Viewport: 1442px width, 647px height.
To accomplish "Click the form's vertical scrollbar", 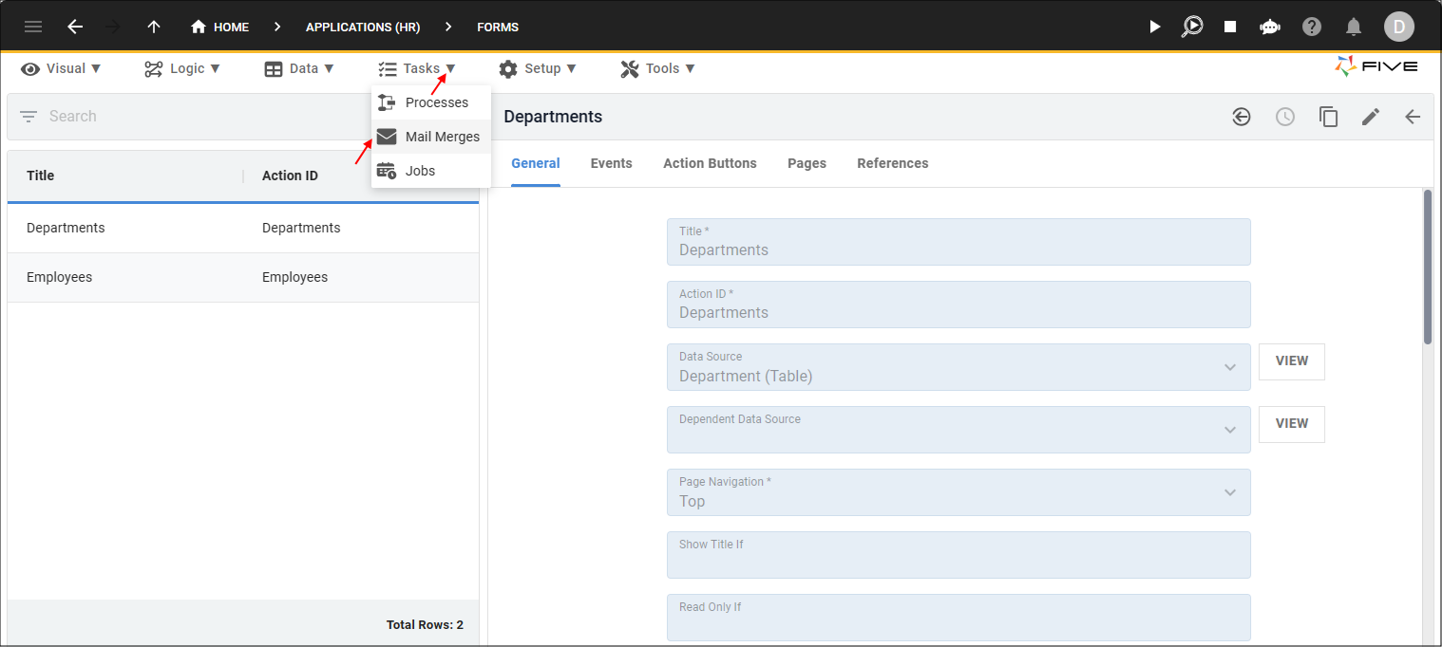I will 1428,268.
